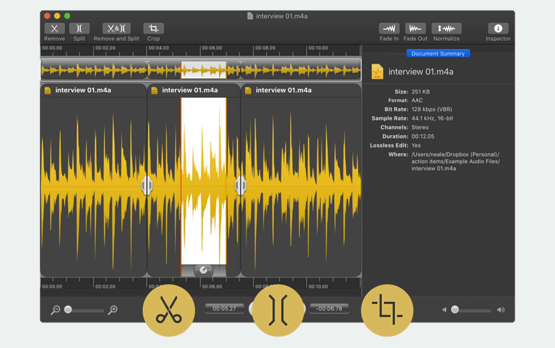This screenshot has height=348, width=555.
Task: Click the AAC file icon in inspector
Action: (x=377, y=72)
